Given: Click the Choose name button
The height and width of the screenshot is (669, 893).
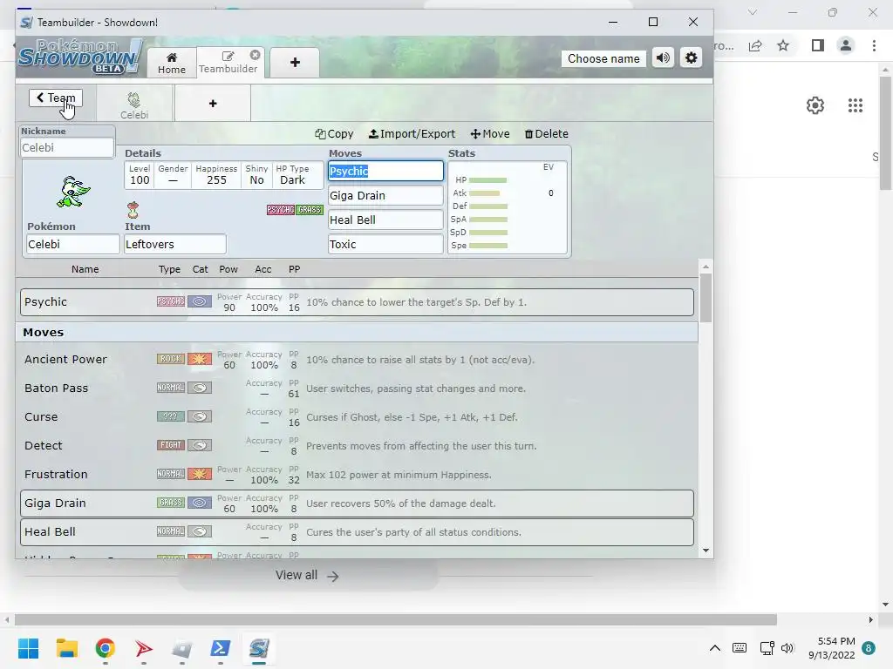Looking at the screenshot, I should pyautogui.click(x=603, y=58).
